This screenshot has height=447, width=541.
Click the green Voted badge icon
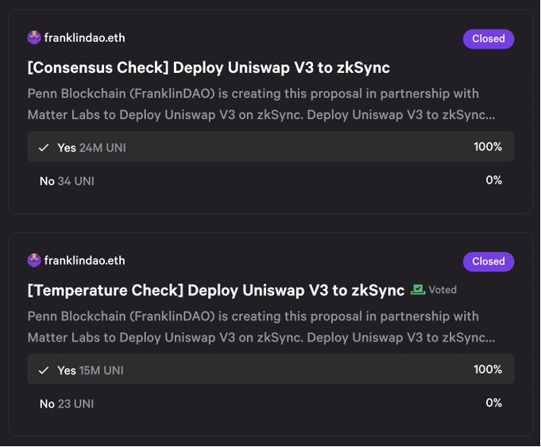(x=418, y=290)
